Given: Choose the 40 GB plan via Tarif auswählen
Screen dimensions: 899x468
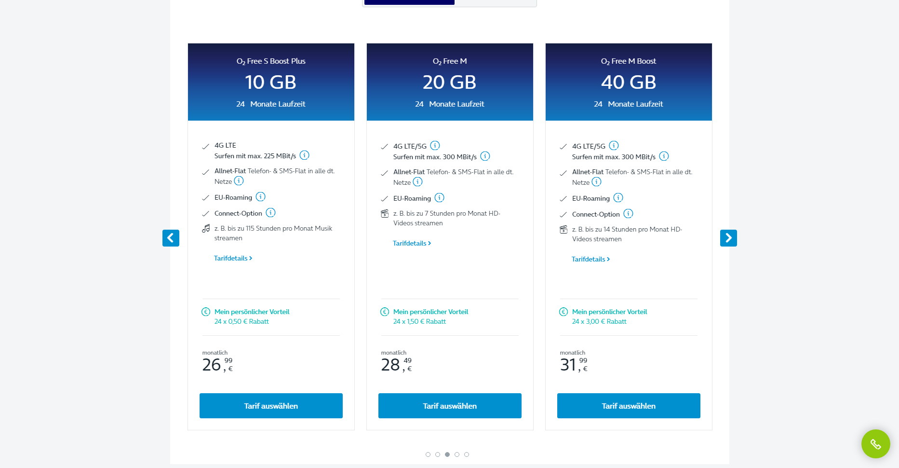Looking at the screenshot, I should (629, 406).
